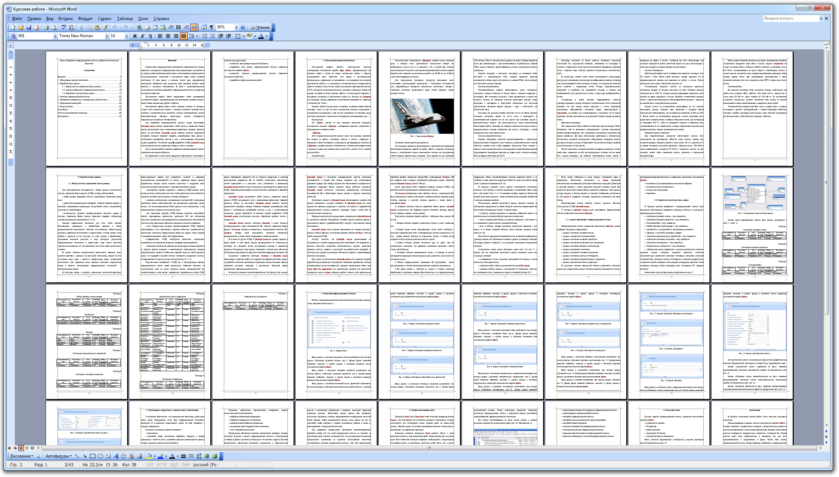Image resolution: width=839 pixels, height=477 pixels.
Task: Open the Таблица menu
Action: coord(125,19)
